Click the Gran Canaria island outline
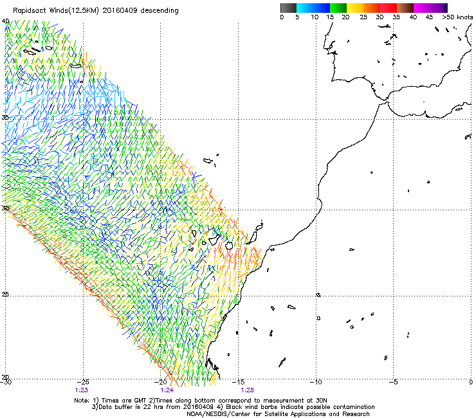Screen dimensions: 476x418 (229, 245)
